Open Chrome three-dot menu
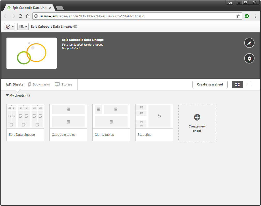The height and width of the screenshot is (206, 261). [255, 16]
